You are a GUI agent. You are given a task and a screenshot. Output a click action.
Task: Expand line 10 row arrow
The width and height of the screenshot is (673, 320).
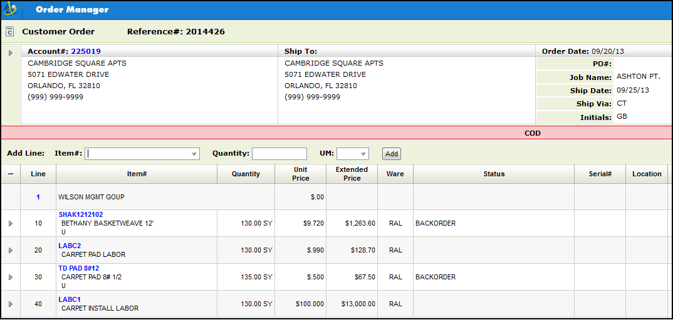click(10, 223)
